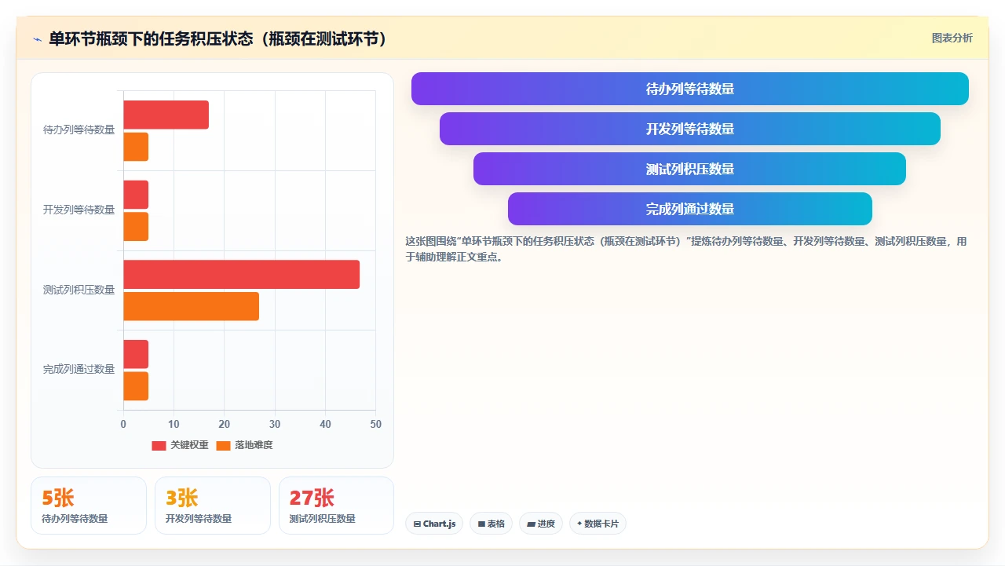This screenshot has height=566, width=1005.
Task: Click the orange 测试列积压数量 chart bar
Action: 191,306
